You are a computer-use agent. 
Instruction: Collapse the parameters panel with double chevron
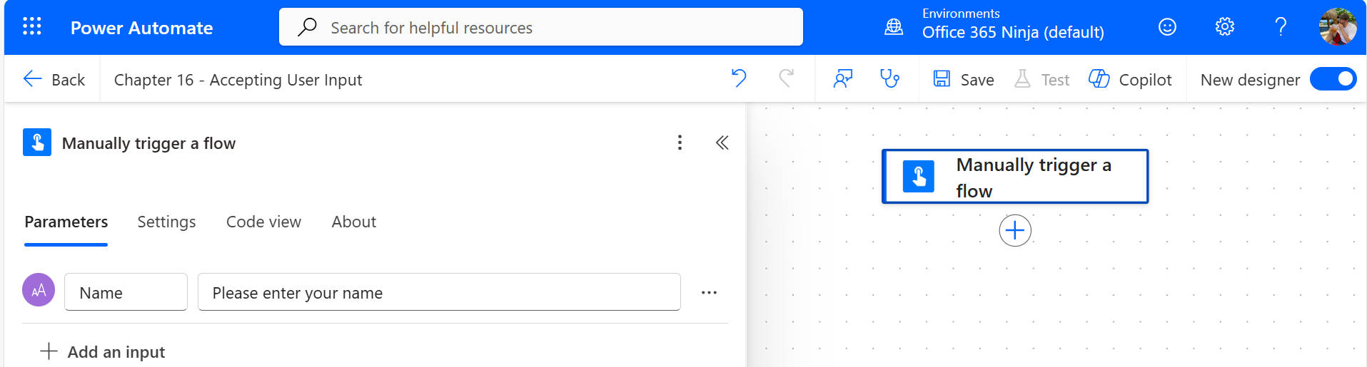tap(722, 143)
